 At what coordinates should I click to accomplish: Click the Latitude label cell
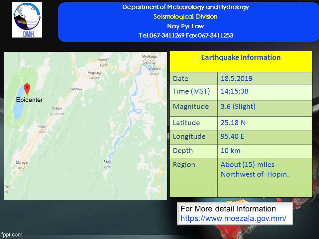pos(193,123)
